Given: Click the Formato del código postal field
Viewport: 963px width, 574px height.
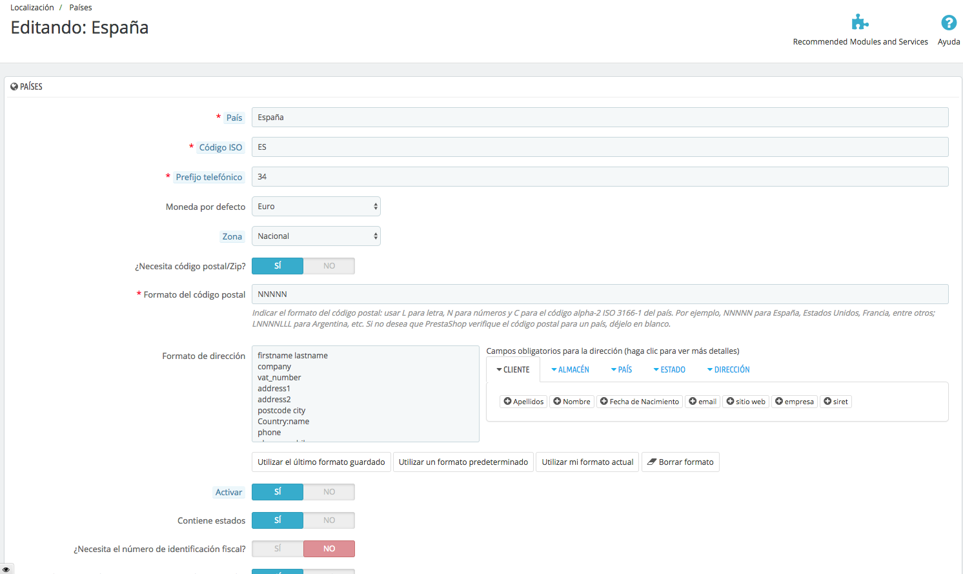Looking at the screenshot, I should click(600, 294).
